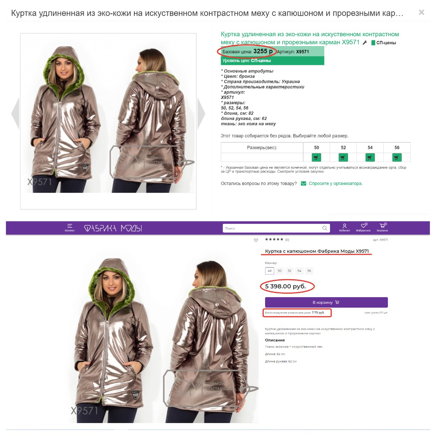Select size 52 on Фабрика Моды page
Image resolution: width=436 pixels, height=436 pixels.
tap(290, 271)
